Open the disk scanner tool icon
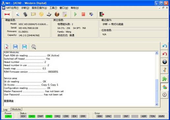 point(49,14)
